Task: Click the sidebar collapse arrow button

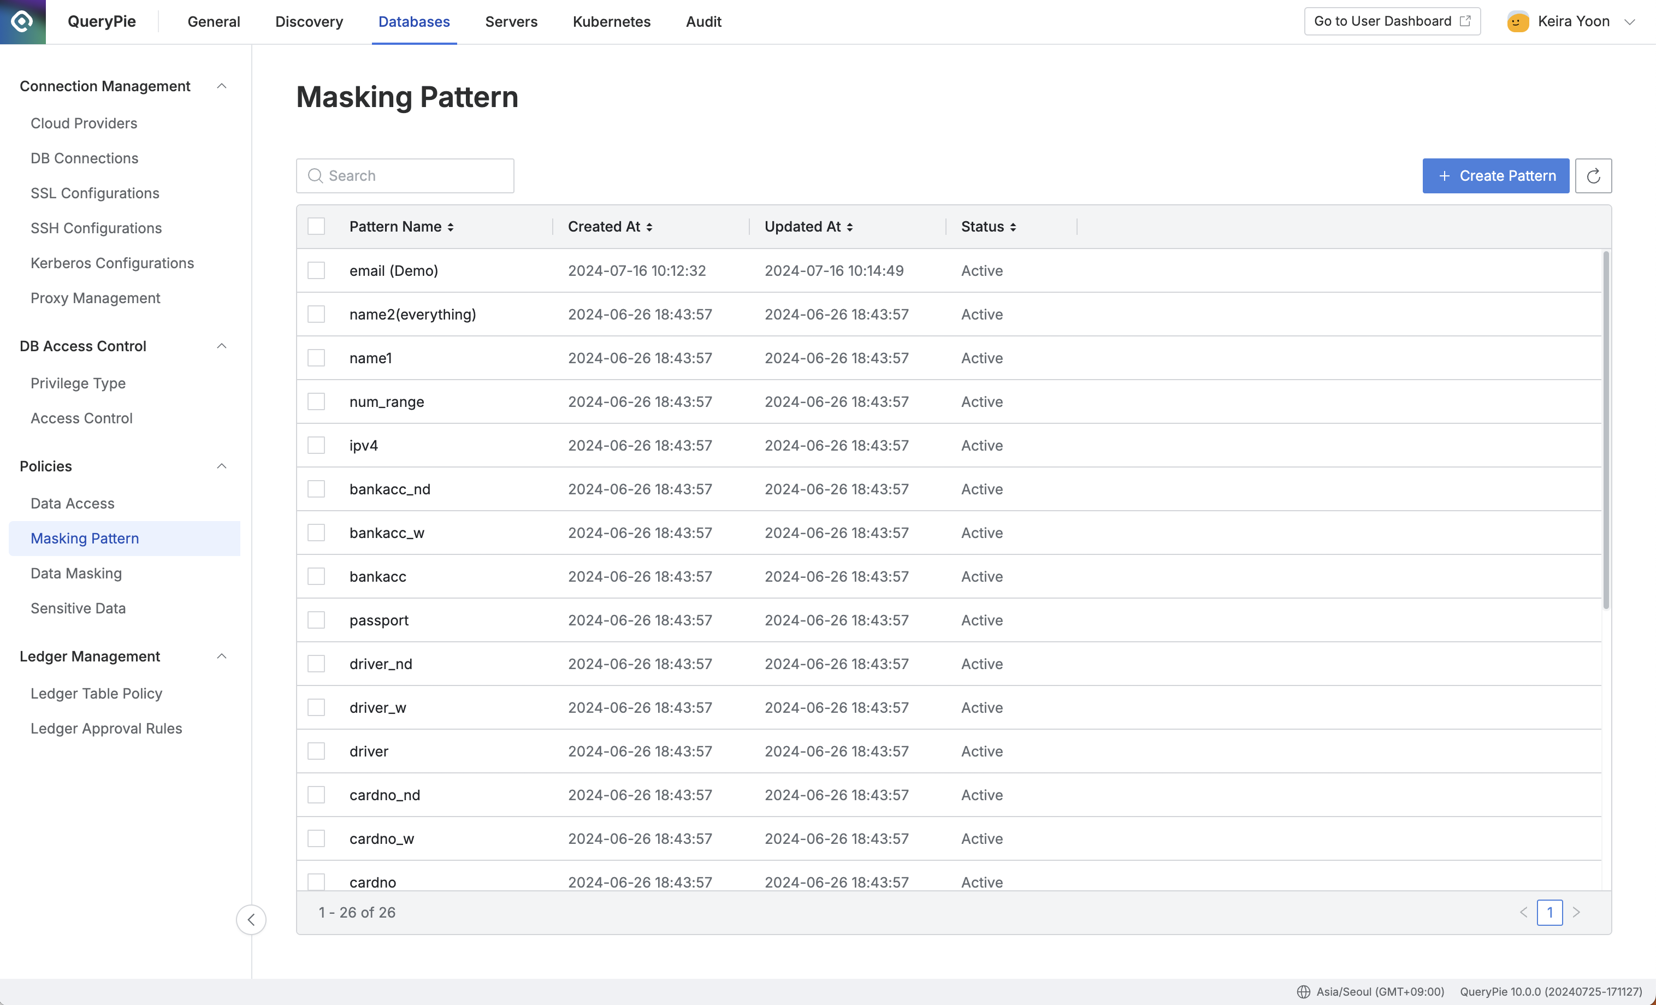Action: 251,919
